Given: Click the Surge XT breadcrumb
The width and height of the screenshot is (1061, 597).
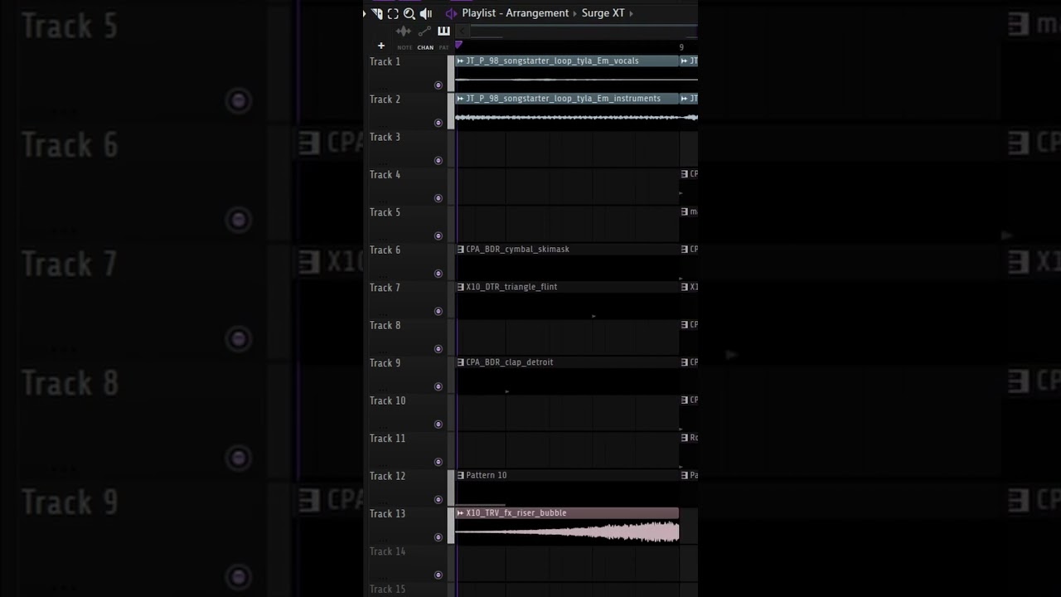Looking at the screenshot, I should point(603,13).
